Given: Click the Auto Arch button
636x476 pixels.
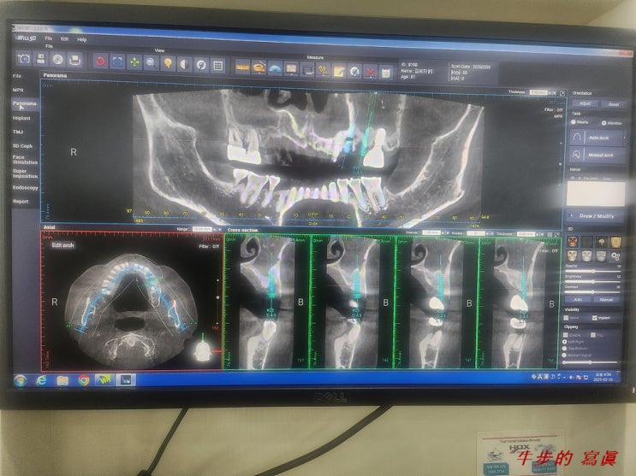Looking at the screenshot, I should [x=598, y=138].
